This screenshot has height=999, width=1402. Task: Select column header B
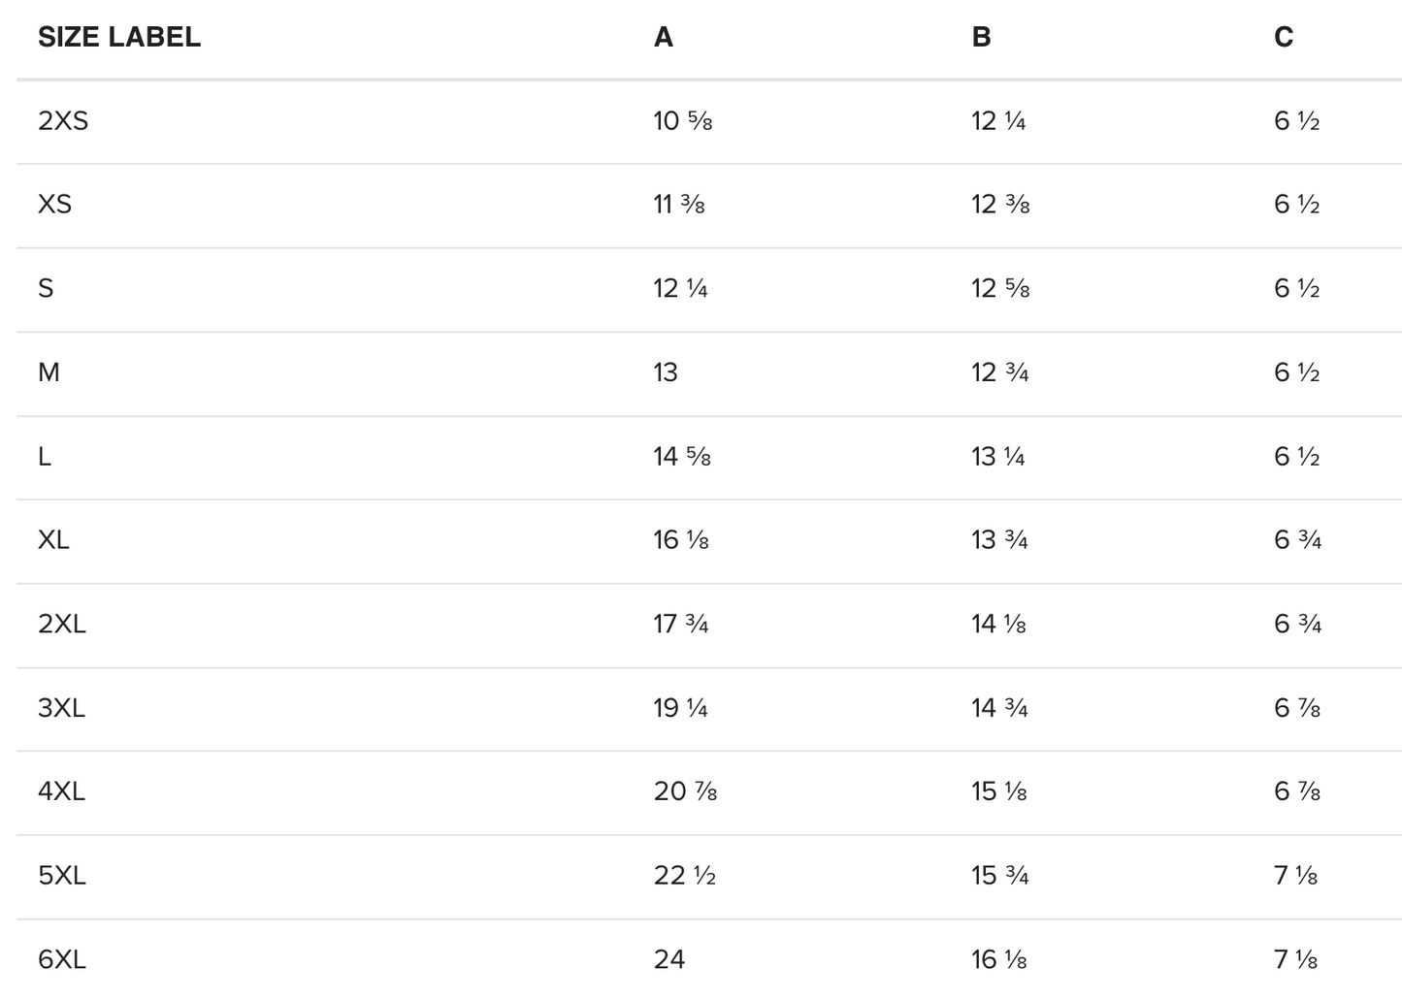(x=981, y=37)
